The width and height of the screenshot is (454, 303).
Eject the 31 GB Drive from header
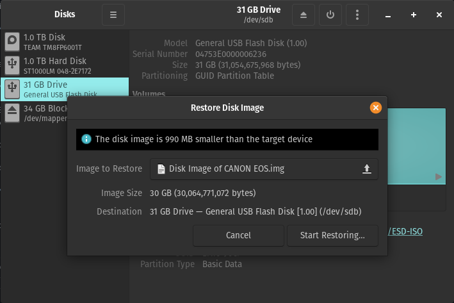[303, 15]
